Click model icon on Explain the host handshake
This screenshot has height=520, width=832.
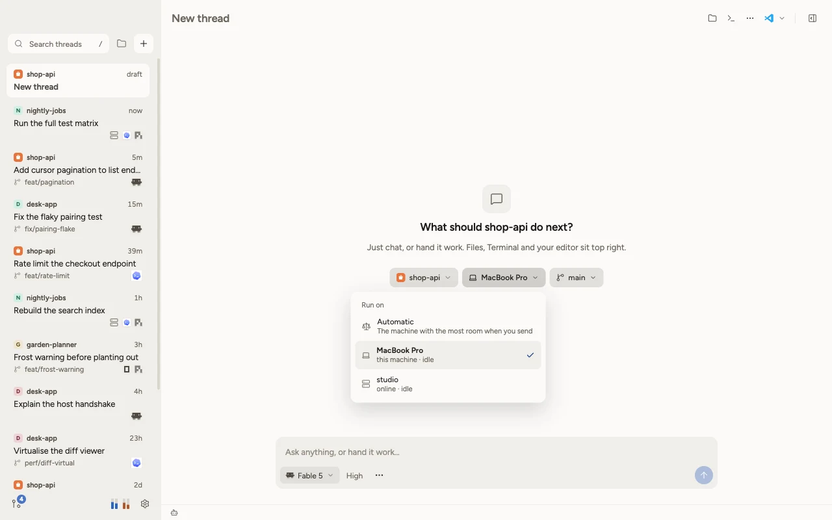(136, 416)
